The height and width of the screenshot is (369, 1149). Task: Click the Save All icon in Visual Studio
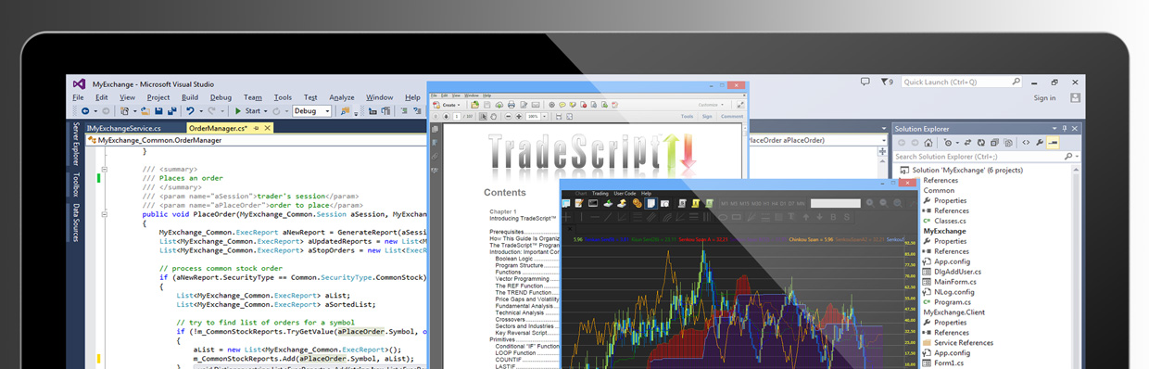[x=171, y=111]
